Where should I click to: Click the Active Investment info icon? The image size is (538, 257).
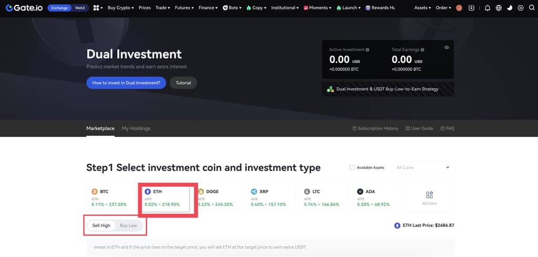[x=367, y=50]
